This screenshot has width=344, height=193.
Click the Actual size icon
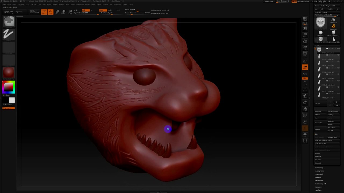pyautogui.click(x=305, y=41)
